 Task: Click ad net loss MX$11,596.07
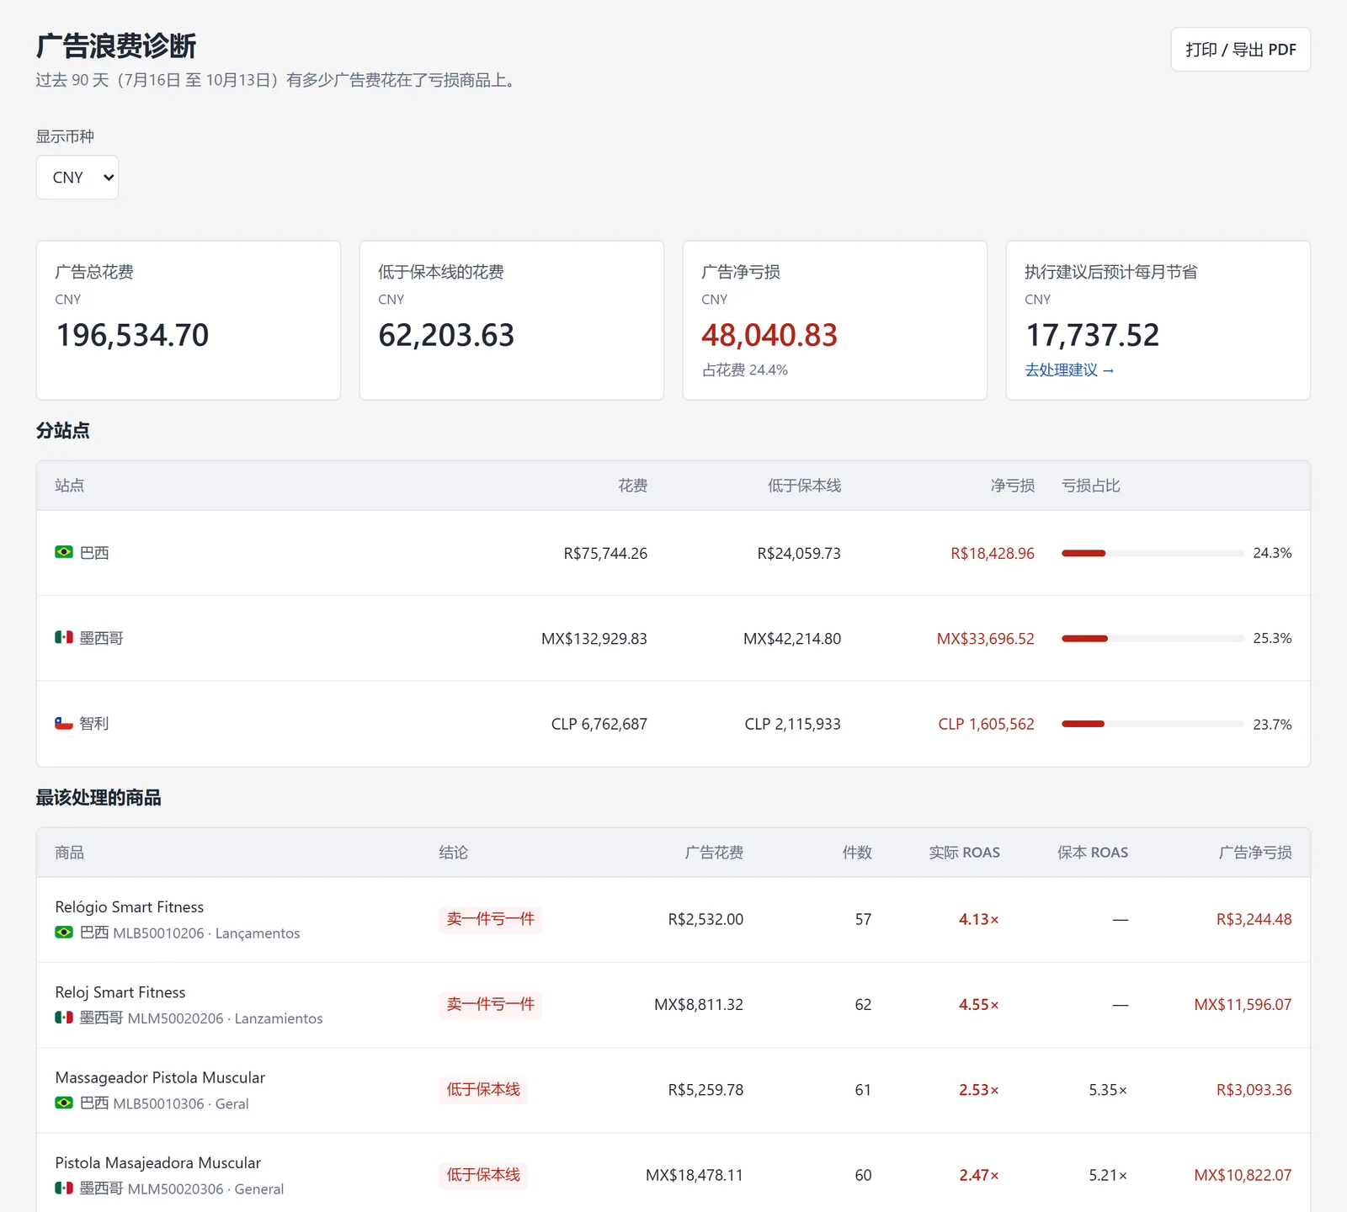(x=1243, y=1004)
